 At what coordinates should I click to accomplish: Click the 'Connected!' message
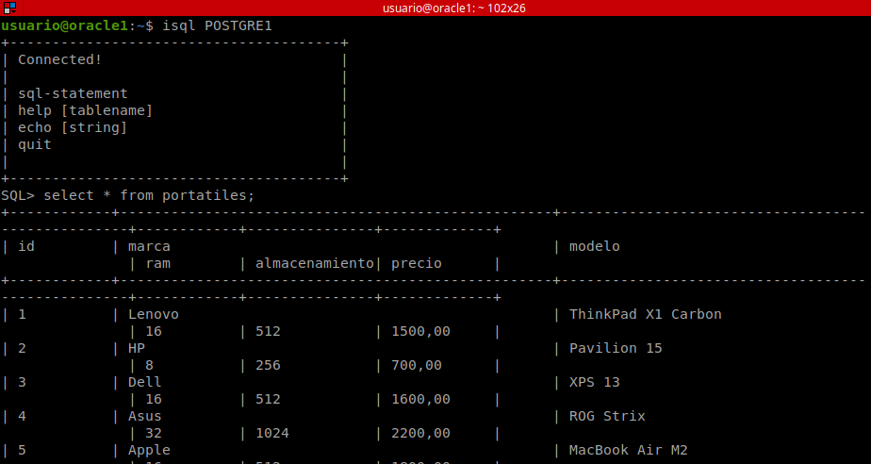coord(60,60)
